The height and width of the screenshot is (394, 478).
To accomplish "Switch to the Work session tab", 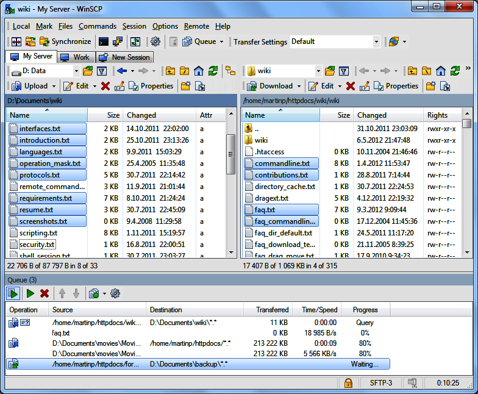I will [76, 57].
